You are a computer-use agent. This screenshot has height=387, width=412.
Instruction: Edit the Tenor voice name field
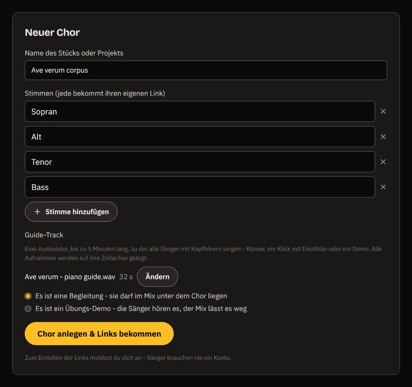tap(200, 162)
